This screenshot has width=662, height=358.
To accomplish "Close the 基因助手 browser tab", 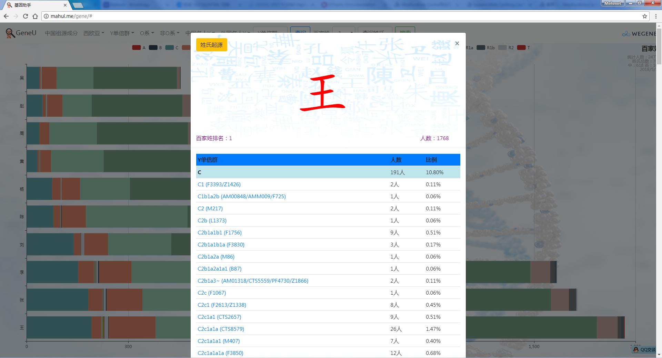I will [65, 5].
